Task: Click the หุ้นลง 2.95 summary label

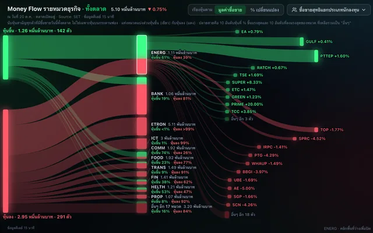Action: pos(37,217)
